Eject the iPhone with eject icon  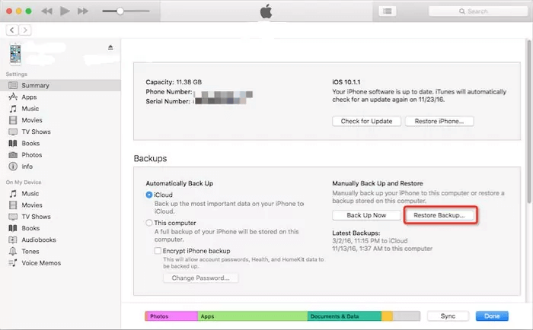click(110, 47)
